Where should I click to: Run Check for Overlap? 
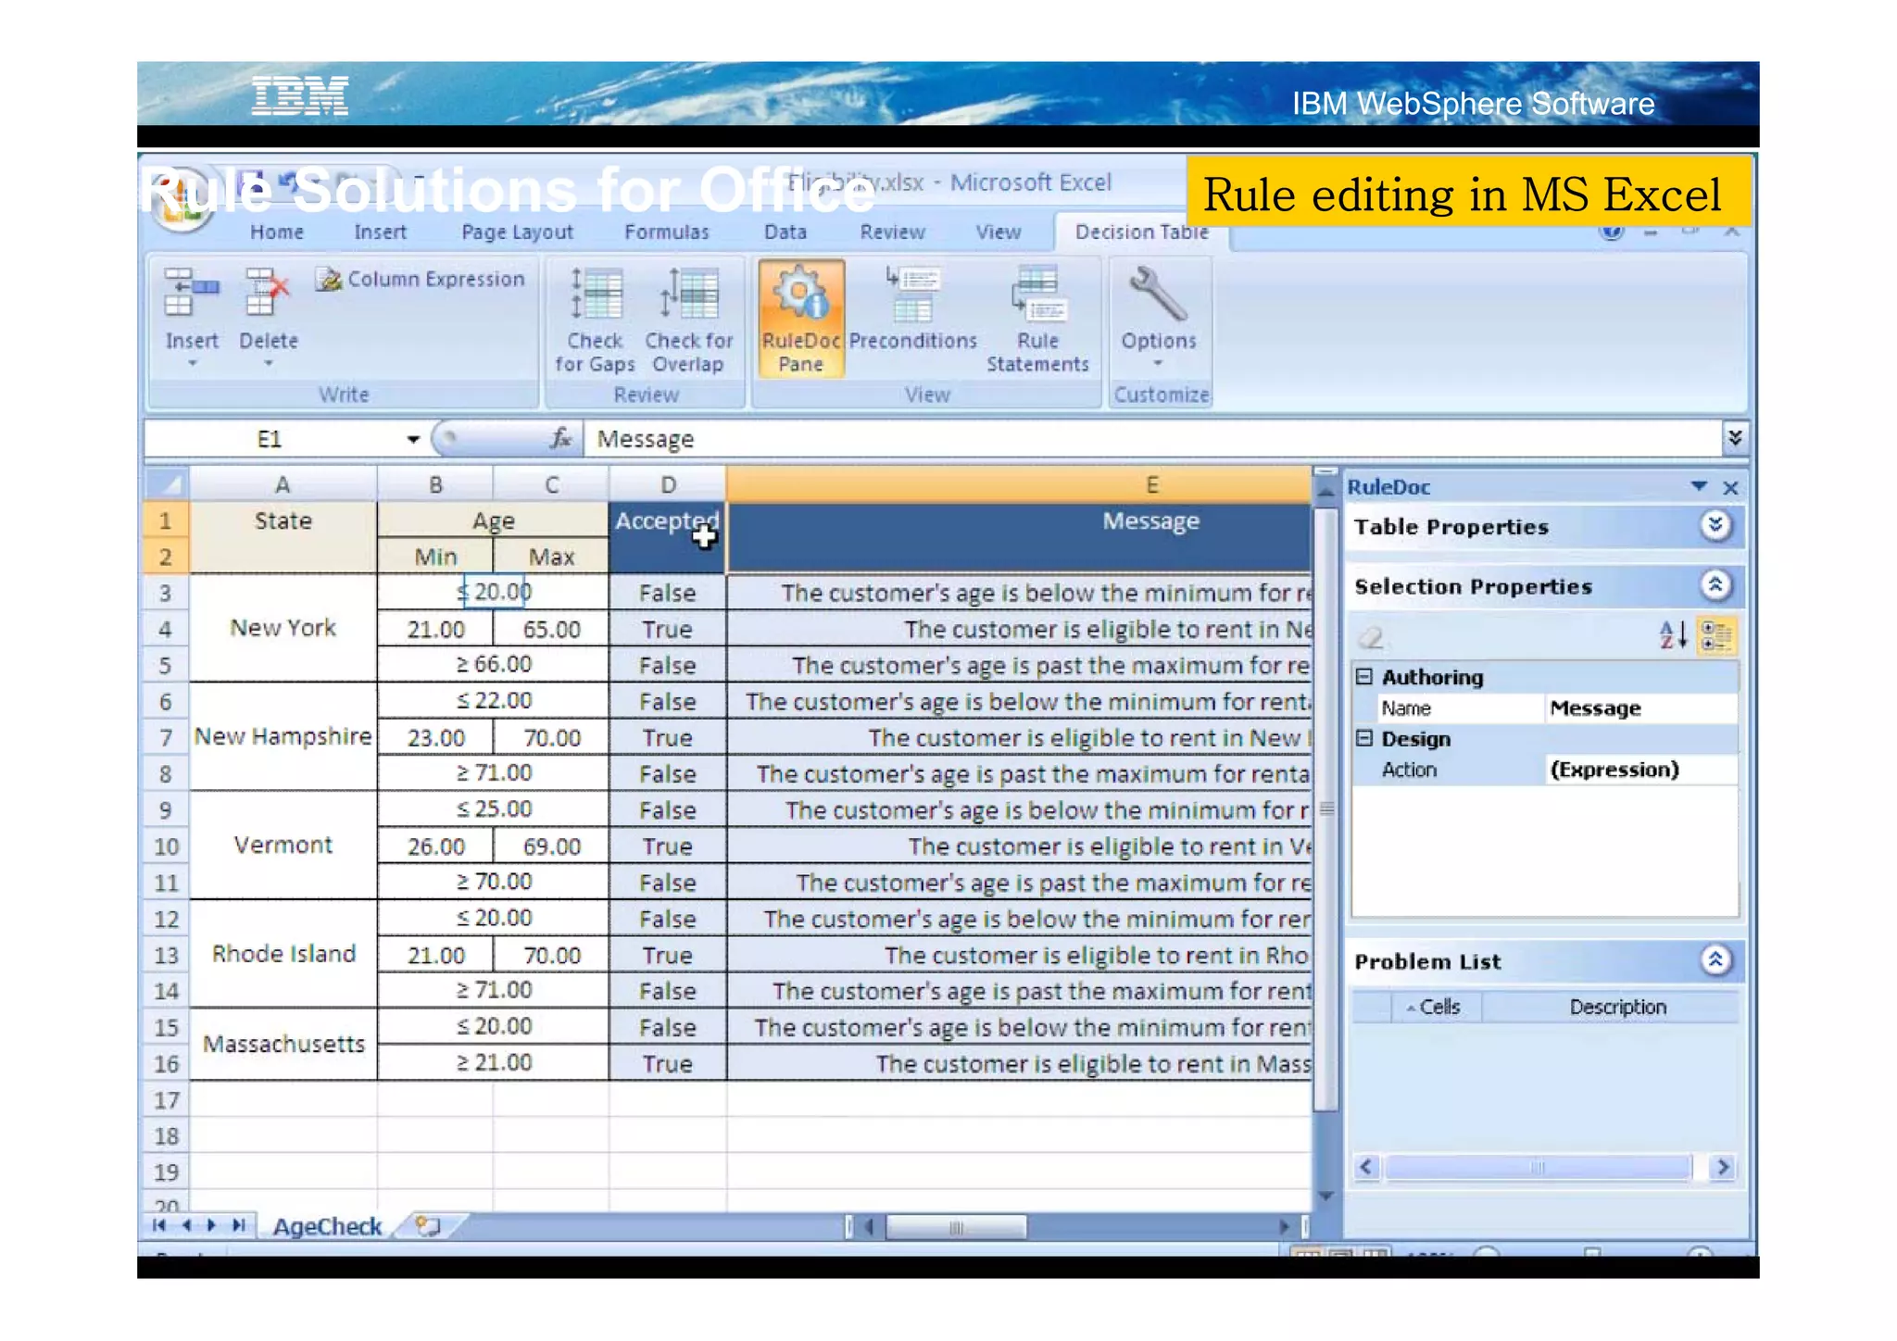[x=688, y=320]
